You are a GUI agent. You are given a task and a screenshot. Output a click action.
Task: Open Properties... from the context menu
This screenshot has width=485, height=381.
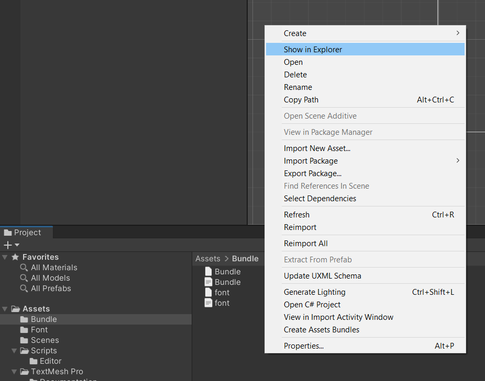[x=365, y=346]
